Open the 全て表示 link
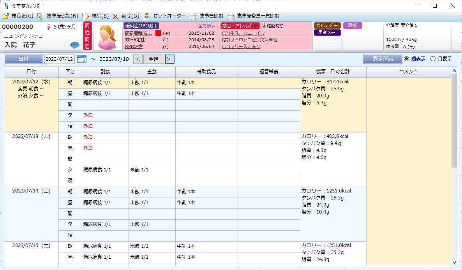 click(206, 26)
